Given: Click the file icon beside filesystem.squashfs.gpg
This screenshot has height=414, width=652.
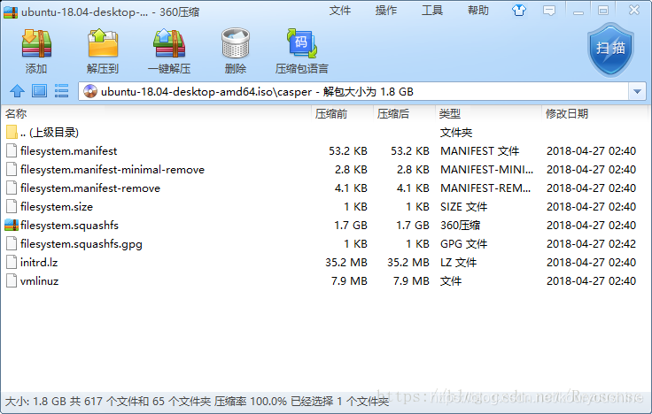Looking at the screenshot, I should point(12,243).
